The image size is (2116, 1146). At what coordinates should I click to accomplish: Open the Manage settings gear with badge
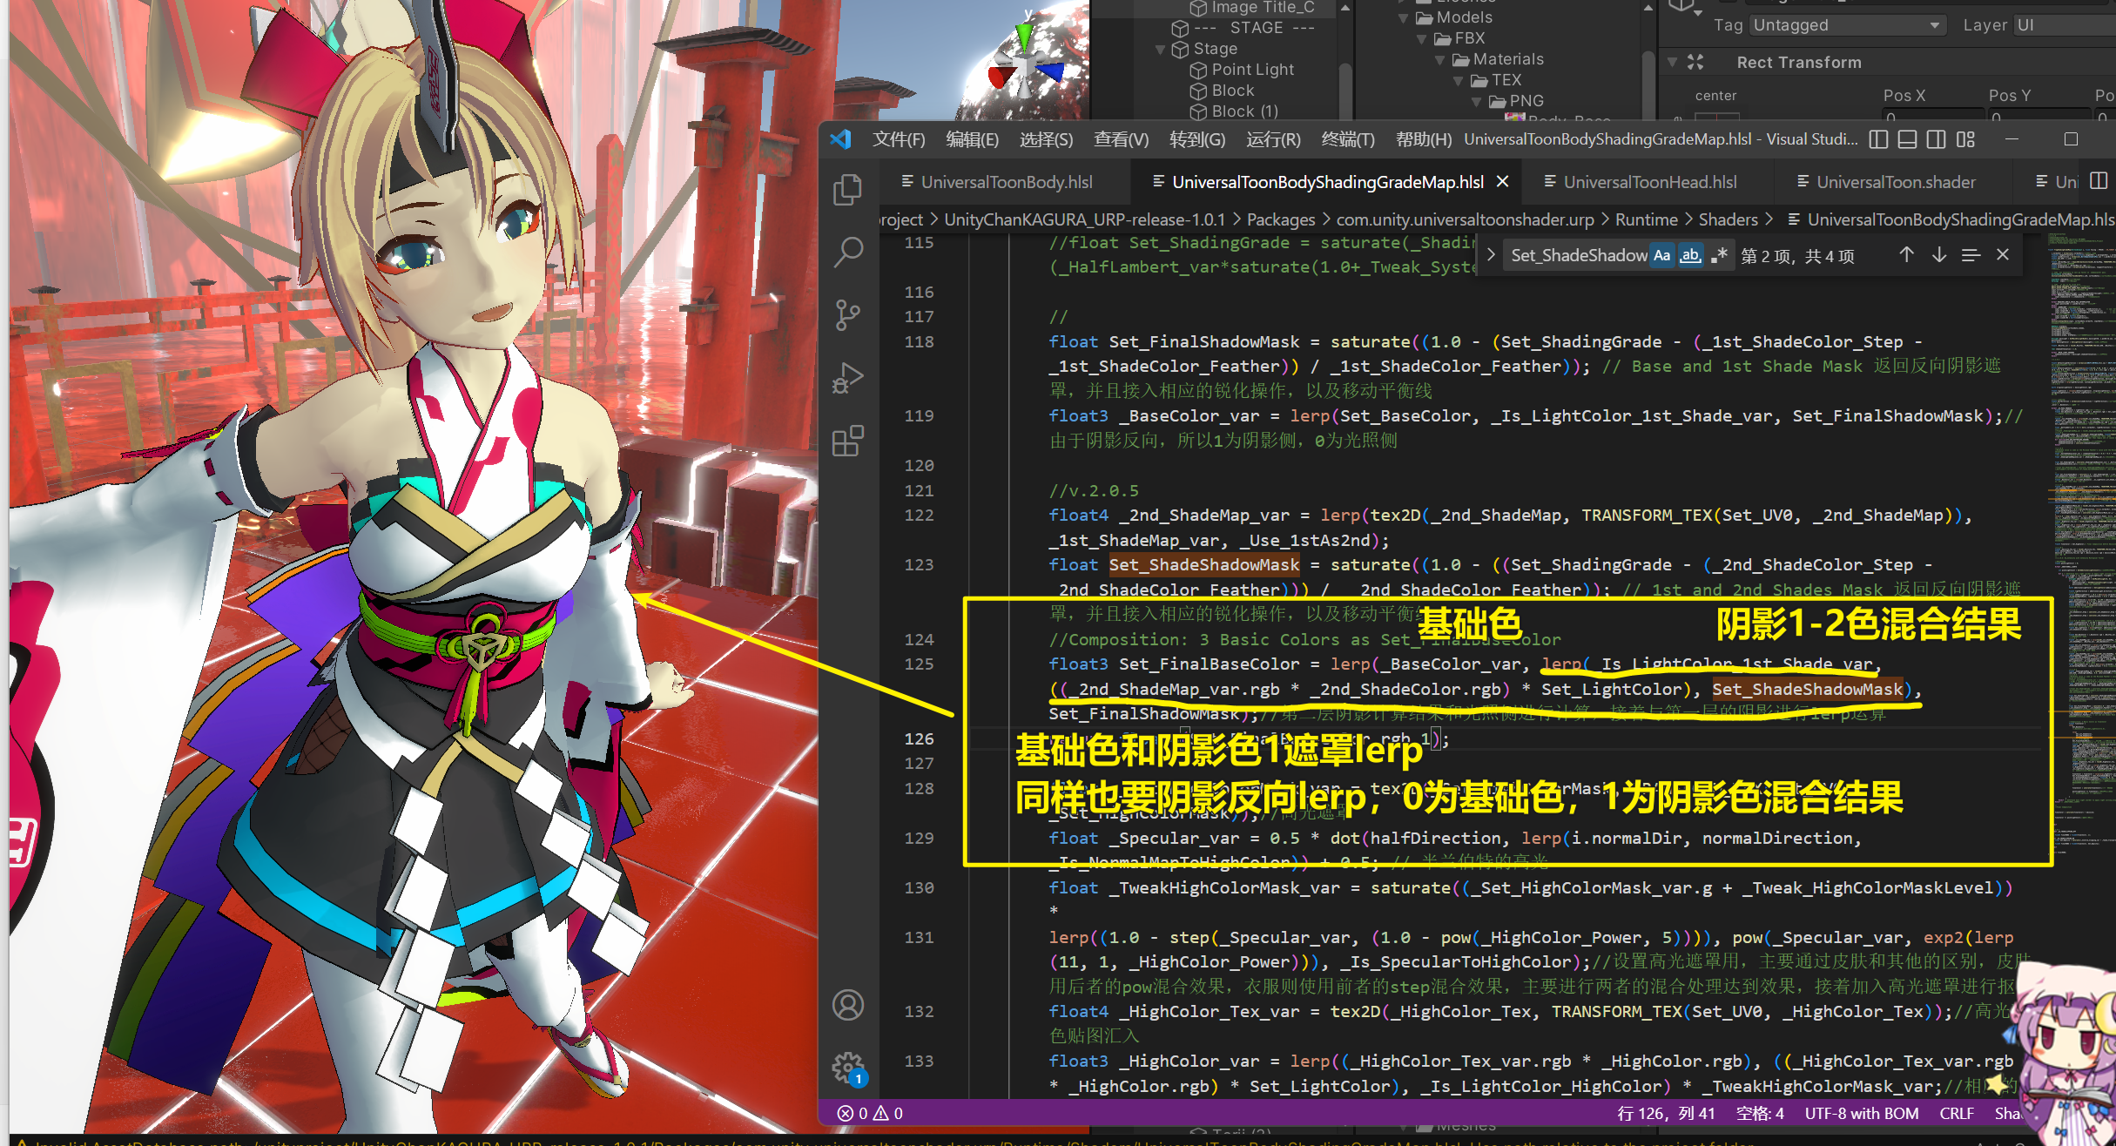pyautogui.click(x=847, y=1066)
